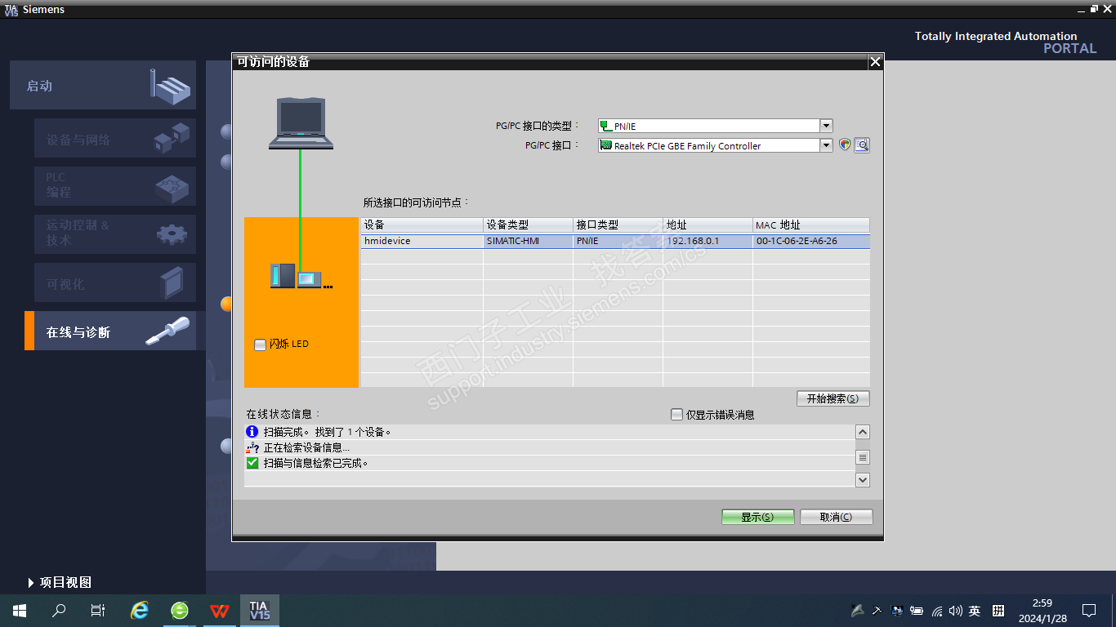Click the 扫描与信息检索已完成 status message text
The width and height of the screenshot is (1116, 627).
pos(316,463)
